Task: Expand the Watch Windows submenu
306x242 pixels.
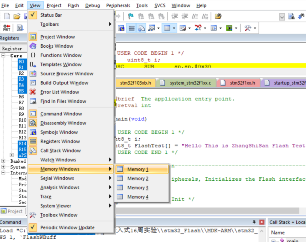Action: pos(71,160)
